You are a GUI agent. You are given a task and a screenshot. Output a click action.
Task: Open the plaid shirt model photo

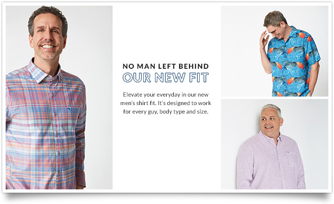click(x=59, y=98)
